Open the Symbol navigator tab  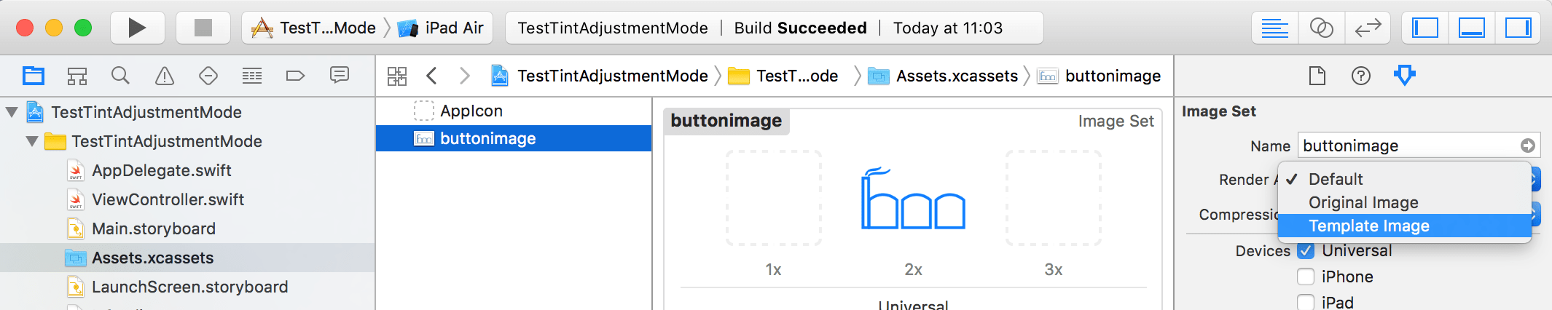click(77, 76)
